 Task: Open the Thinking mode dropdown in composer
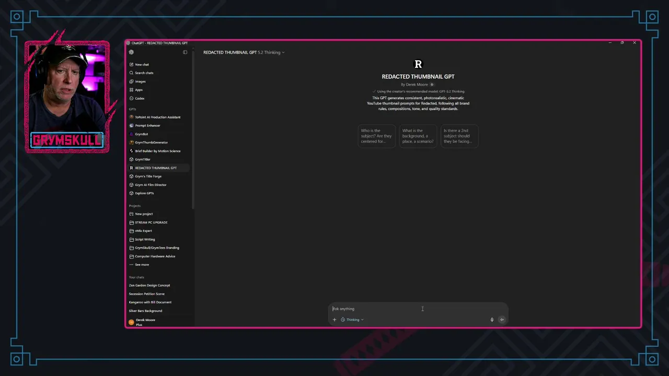pos(352,320)
